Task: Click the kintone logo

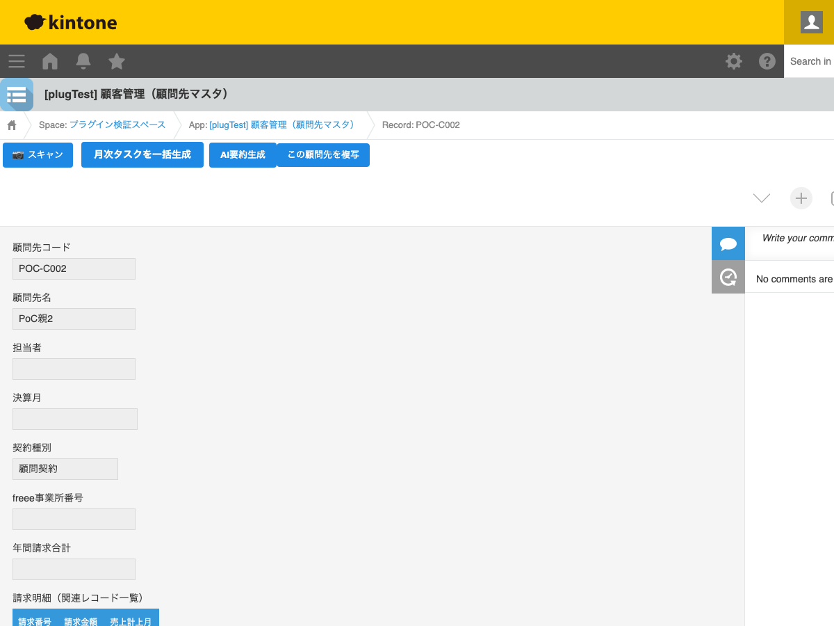Action: pyautogui.click(x=71, y=22)
